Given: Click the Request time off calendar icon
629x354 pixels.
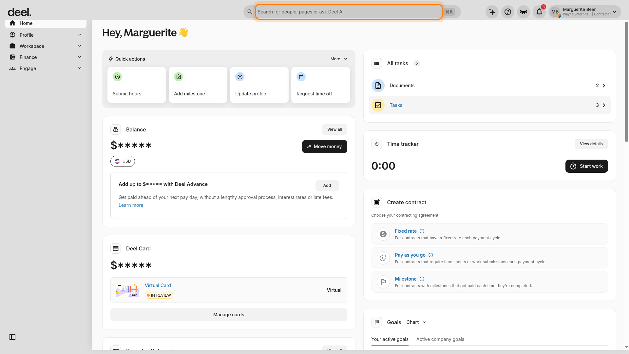Looking at the screenshot, I should point(301,77).
